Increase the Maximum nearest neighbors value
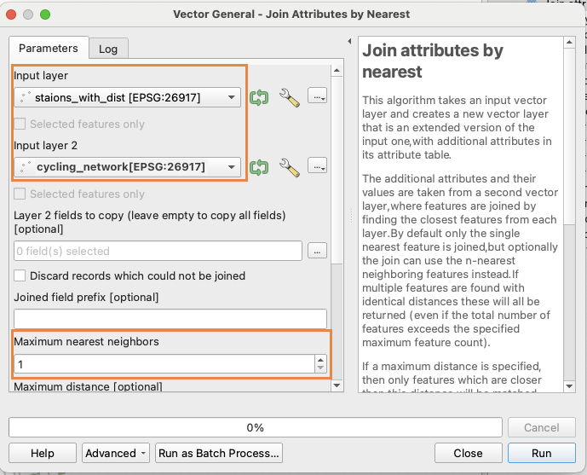The height and width of the screenshot is (475, 587). 320,360
